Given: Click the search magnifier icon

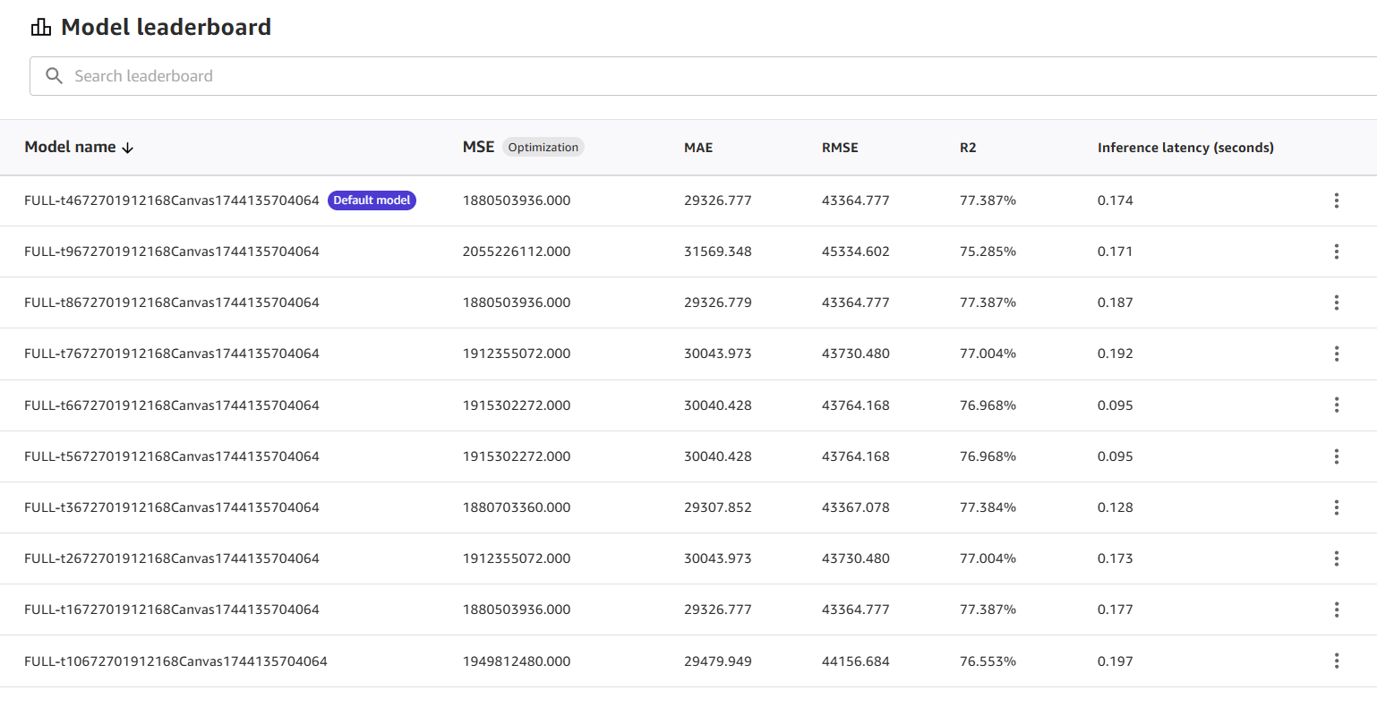Looking at the screenshot, I should point(54,75).
